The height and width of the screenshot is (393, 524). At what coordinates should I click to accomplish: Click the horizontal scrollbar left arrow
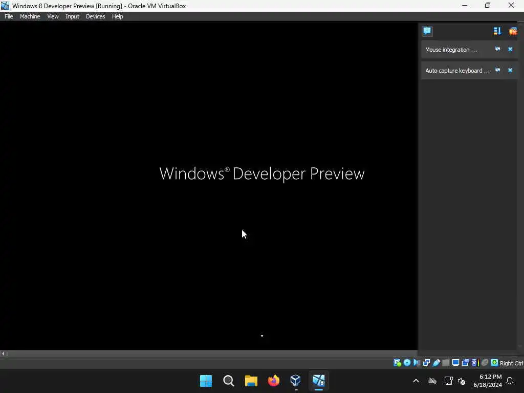coord(3,354)
